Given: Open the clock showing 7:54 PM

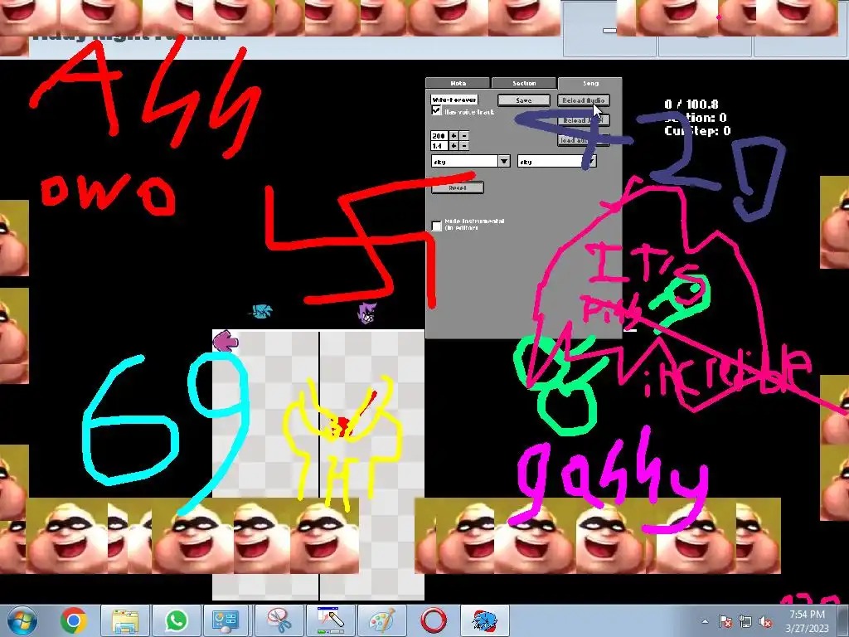Looking at the screenshot, I should (x=807, y=620).
